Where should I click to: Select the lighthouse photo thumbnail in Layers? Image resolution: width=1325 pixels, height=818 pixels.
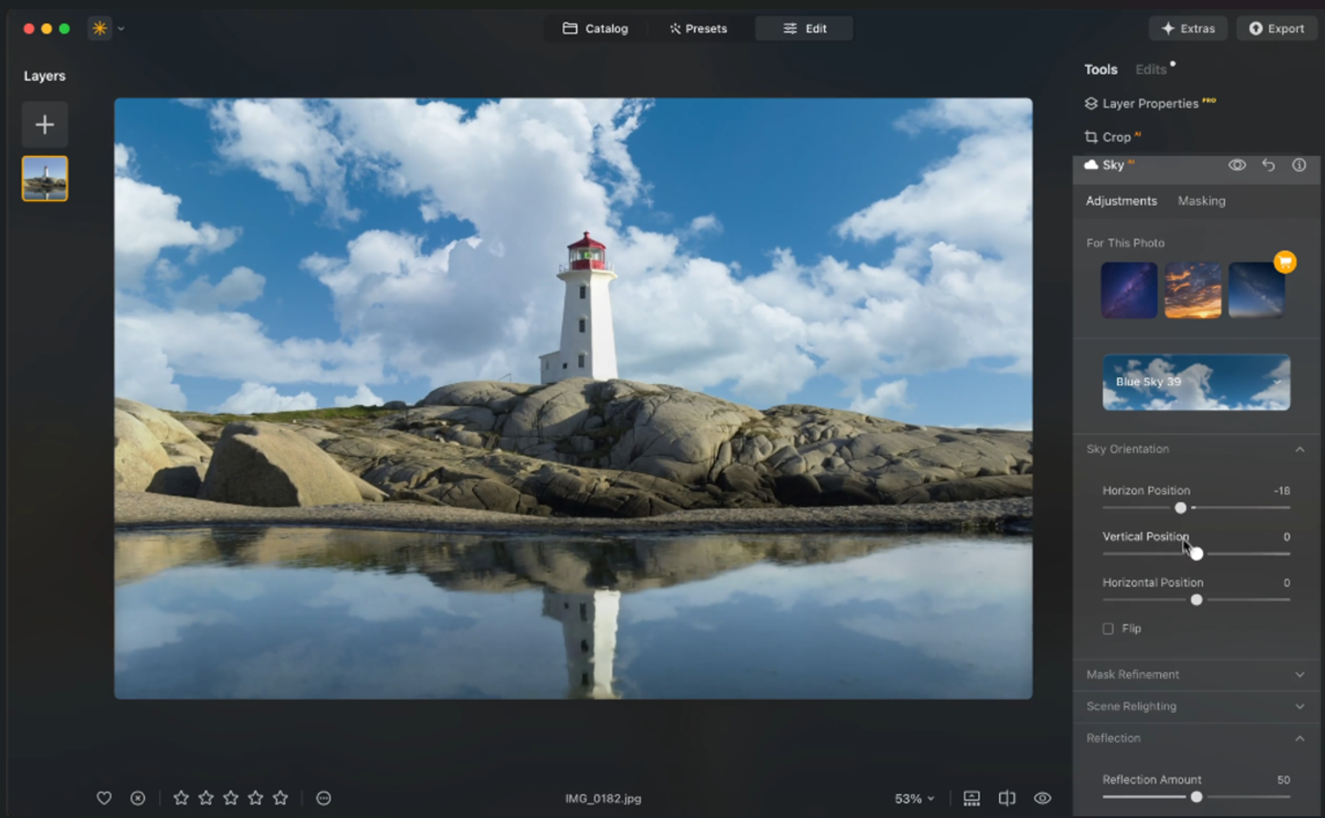coord(44,177)
